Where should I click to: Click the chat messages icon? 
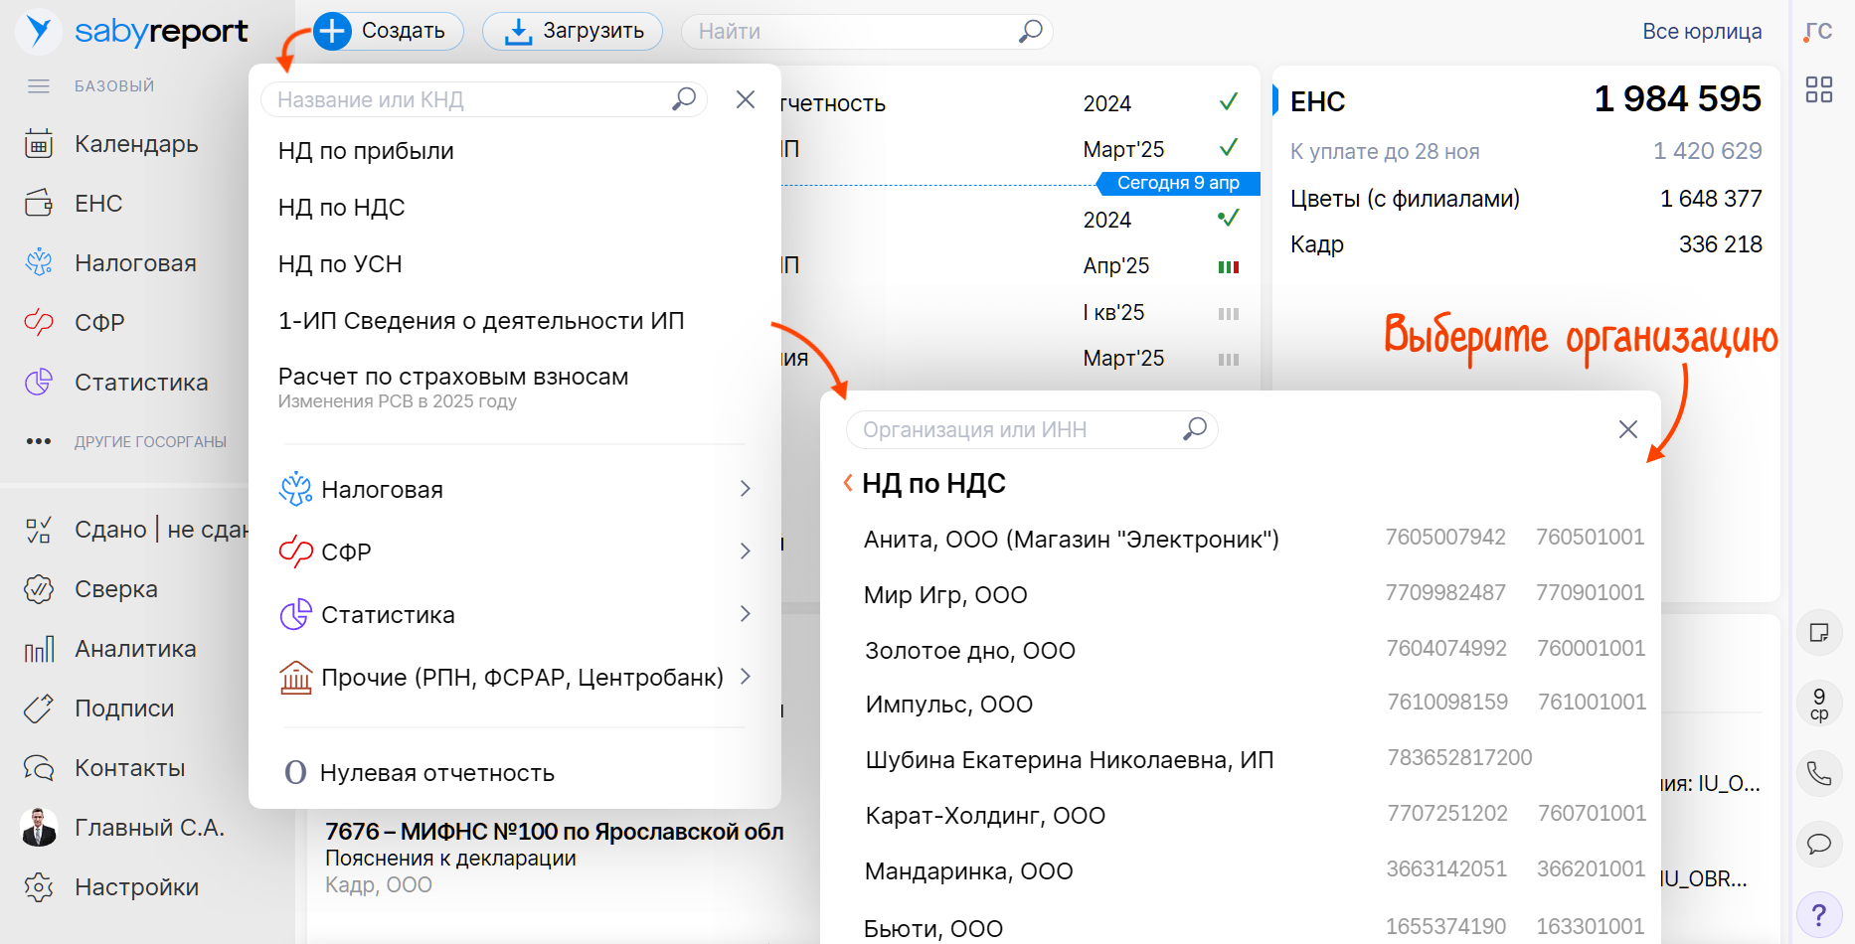(x=1818, y=844)
